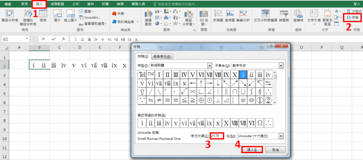Open the 公式 ribbon tab
This screenshot has height=160, width=363.
pos(76,4)
